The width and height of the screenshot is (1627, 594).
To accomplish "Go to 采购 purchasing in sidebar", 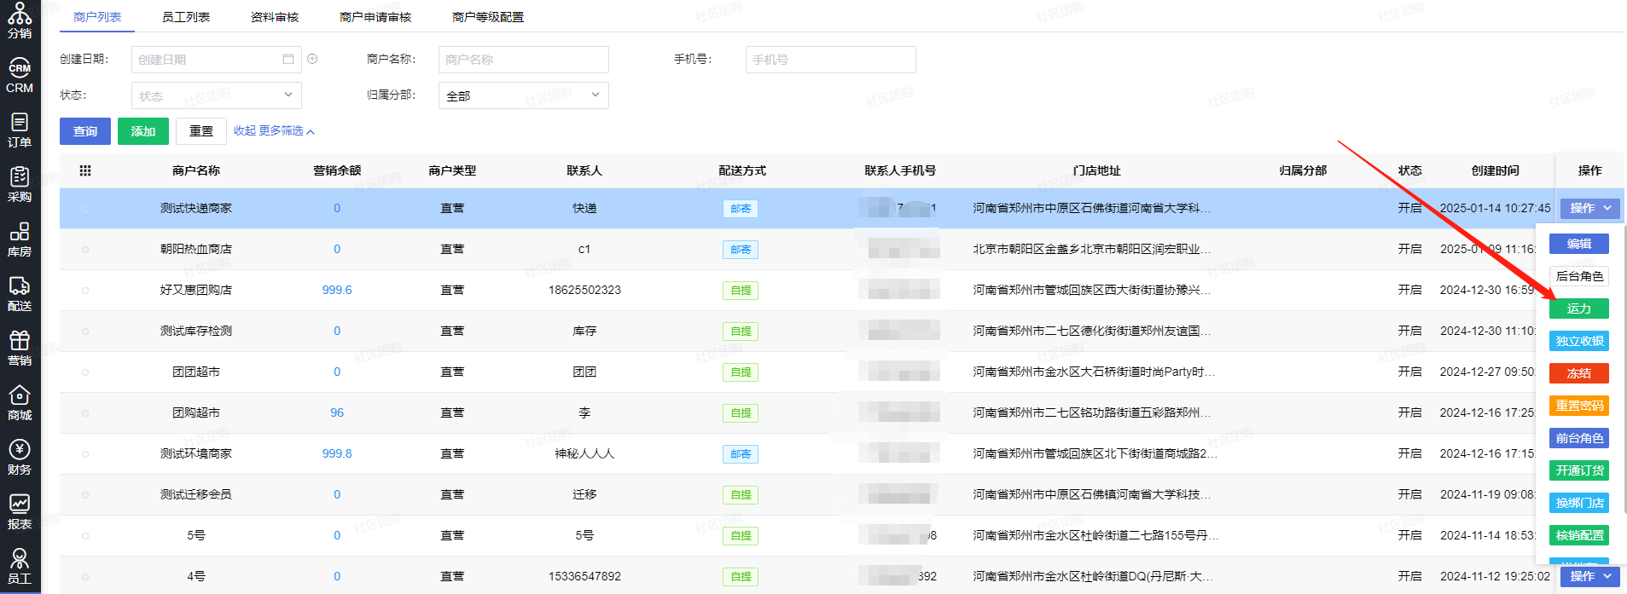I will click(20, 185).
